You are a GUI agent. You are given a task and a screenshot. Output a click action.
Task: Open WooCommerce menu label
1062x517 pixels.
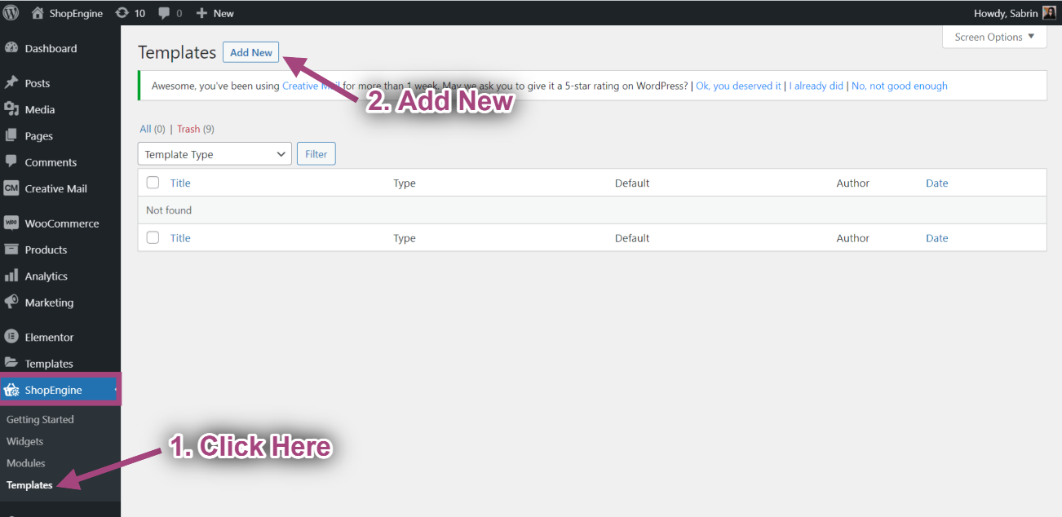click(62, 223)
